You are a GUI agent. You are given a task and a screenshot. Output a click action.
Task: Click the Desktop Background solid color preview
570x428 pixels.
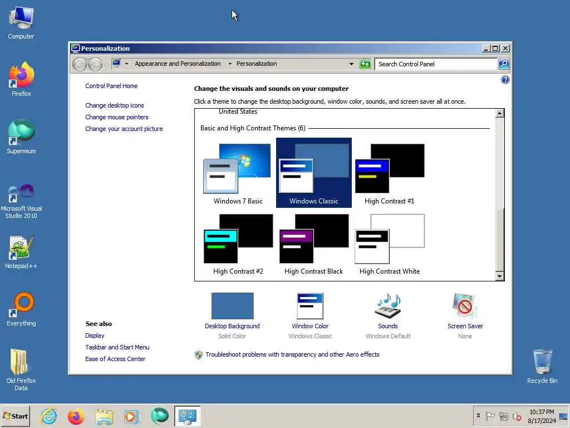232,306
